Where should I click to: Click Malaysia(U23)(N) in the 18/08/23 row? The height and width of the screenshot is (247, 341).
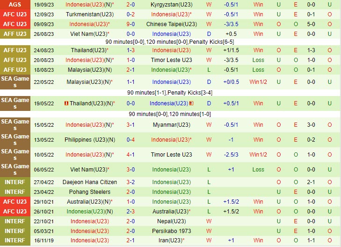coord(90,70)
